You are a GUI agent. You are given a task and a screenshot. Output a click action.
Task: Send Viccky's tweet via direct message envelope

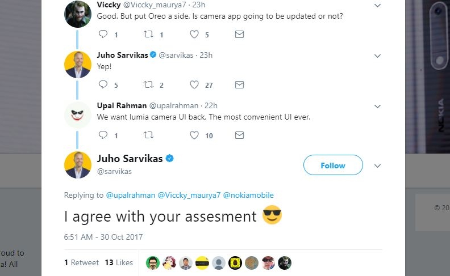239,35
